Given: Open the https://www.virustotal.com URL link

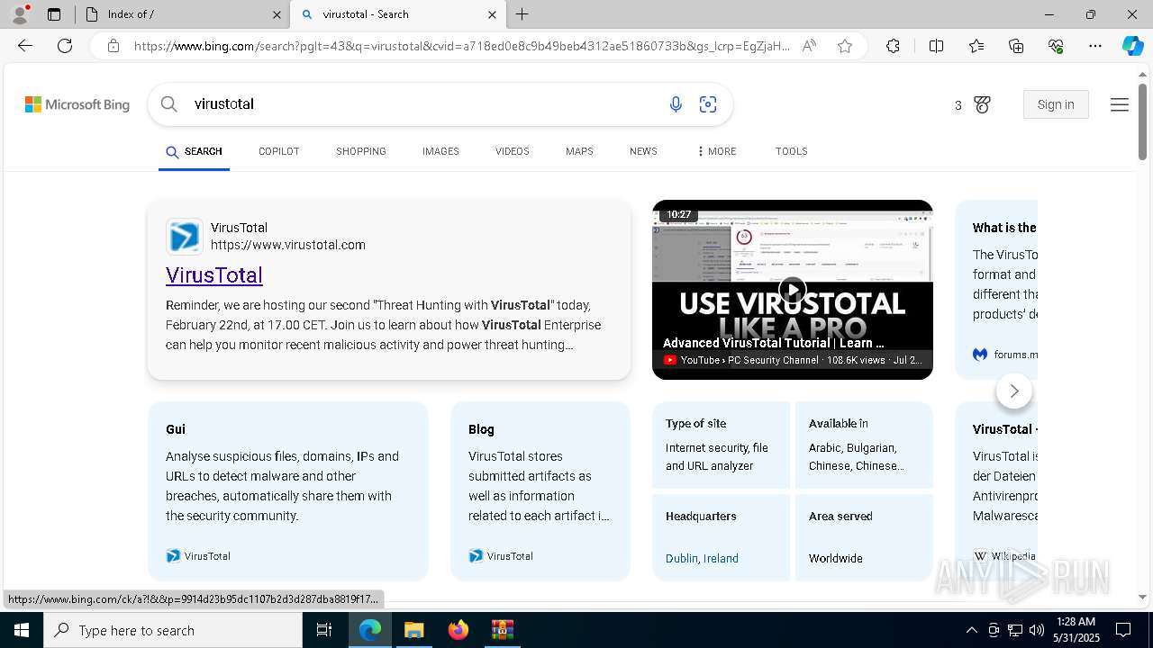Looking at the screenshot, I should tap(288, 245).
